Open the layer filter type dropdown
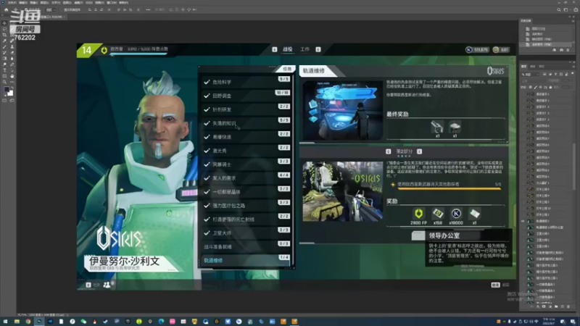580x326 pixels. 531,75
